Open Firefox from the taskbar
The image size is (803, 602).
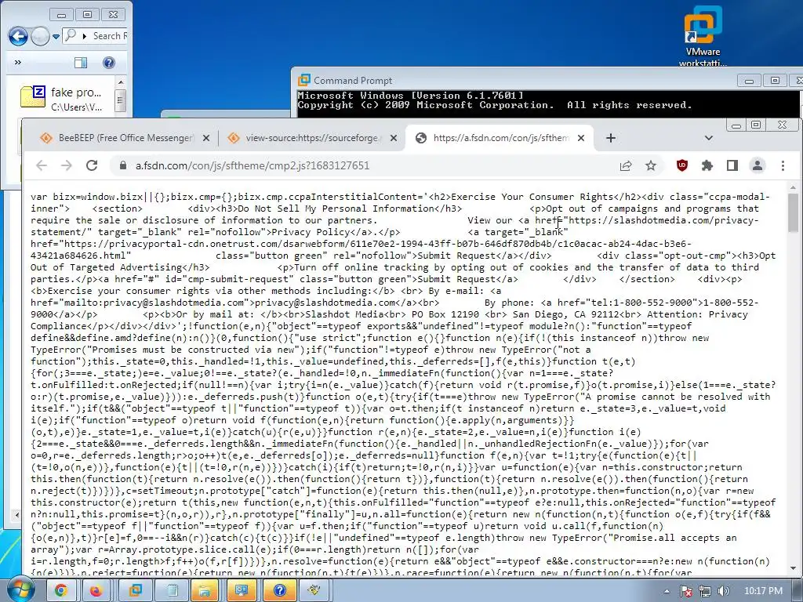click(96, 591)
